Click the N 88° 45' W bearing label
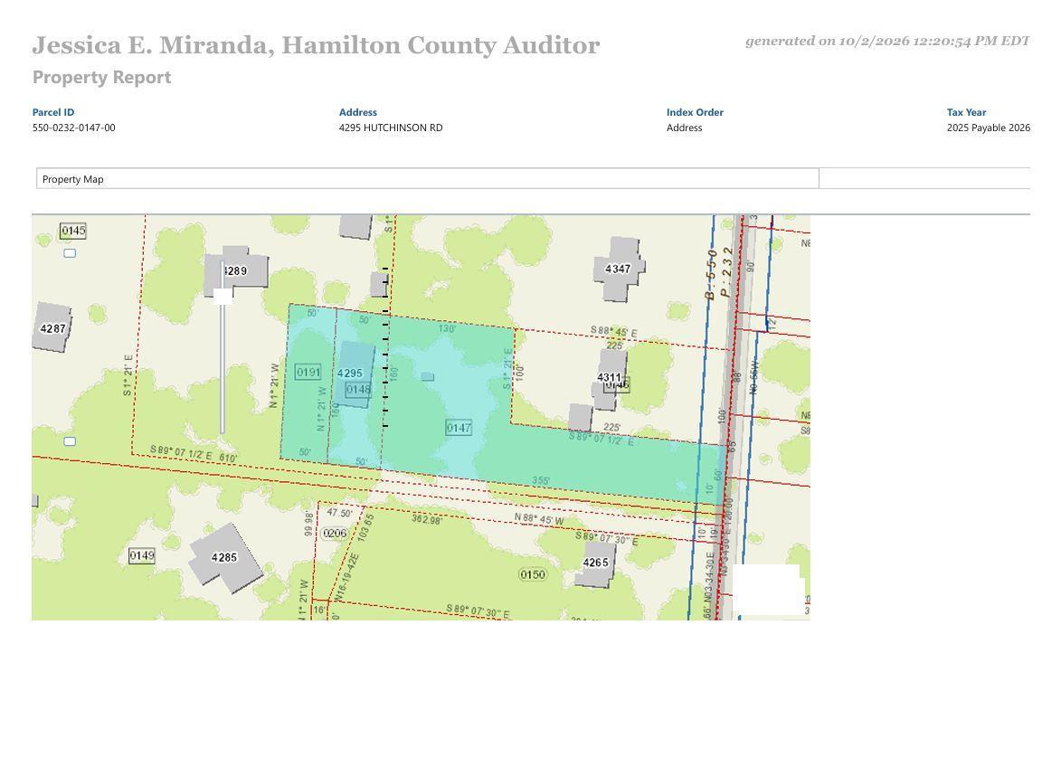Viewport: 1061px width, 757px height. coord(539,519)
